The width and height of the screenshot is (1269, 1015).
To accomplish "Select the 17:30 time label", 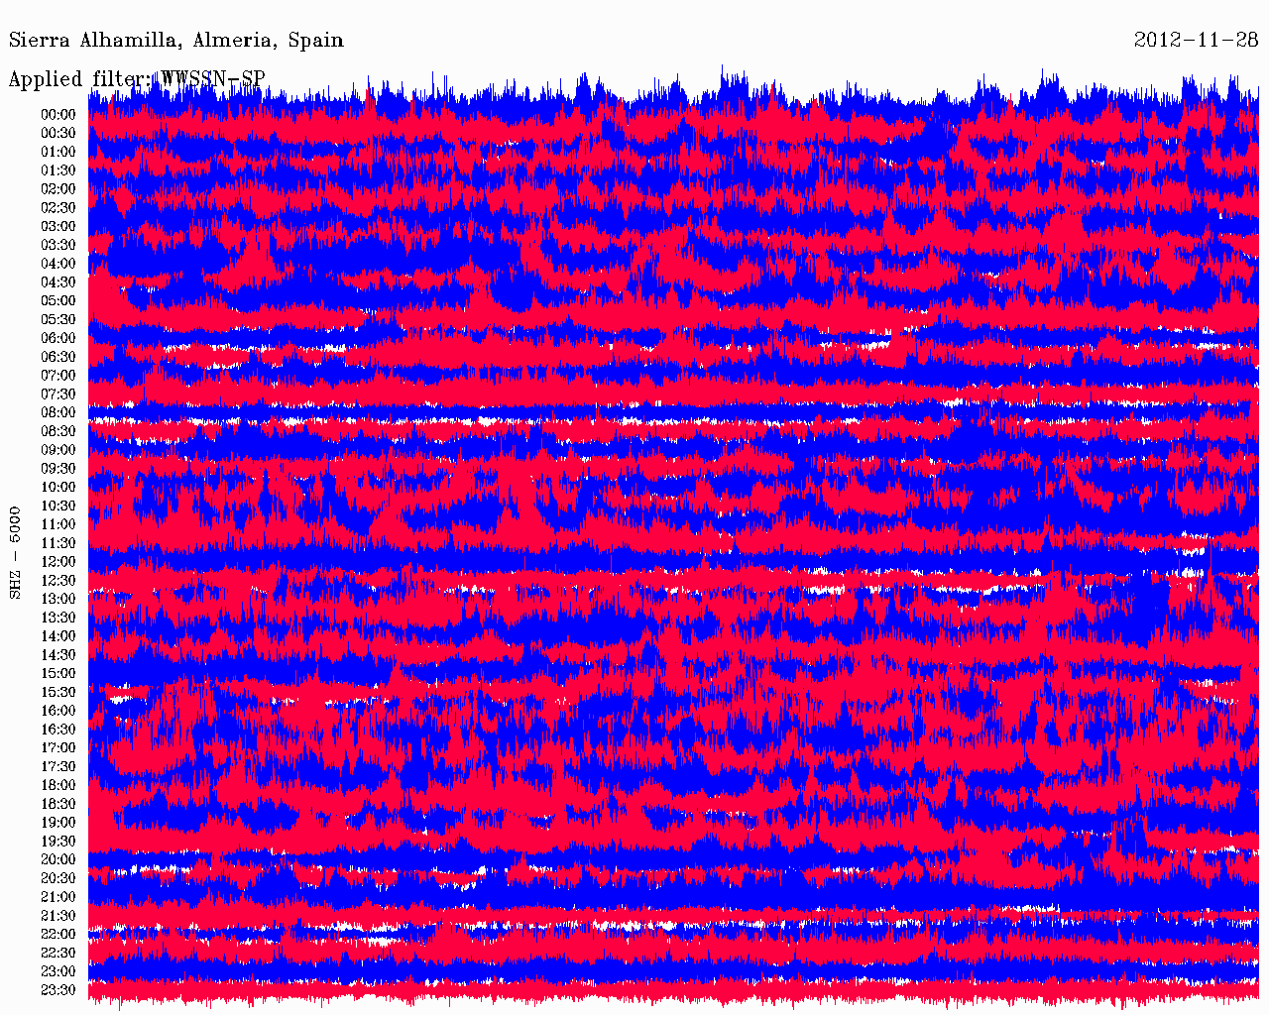I will (58, 767).
